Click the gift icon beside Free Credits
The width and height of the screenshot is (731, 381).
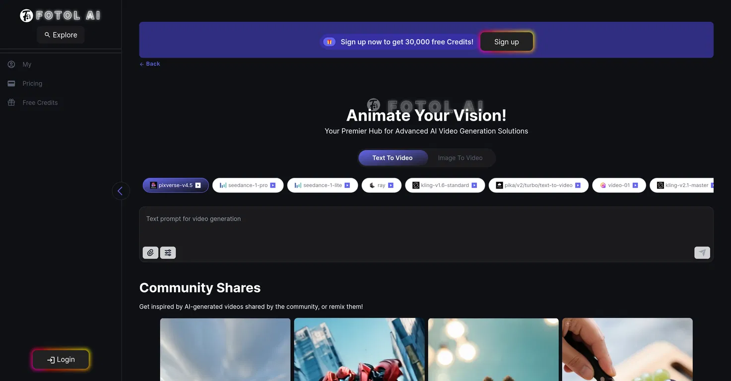11,103
